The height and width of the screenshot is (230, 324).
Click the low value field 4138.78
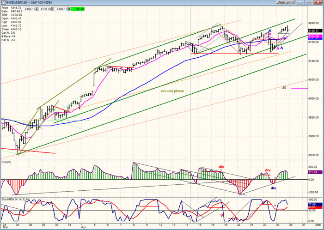click(x=45, y=9)
